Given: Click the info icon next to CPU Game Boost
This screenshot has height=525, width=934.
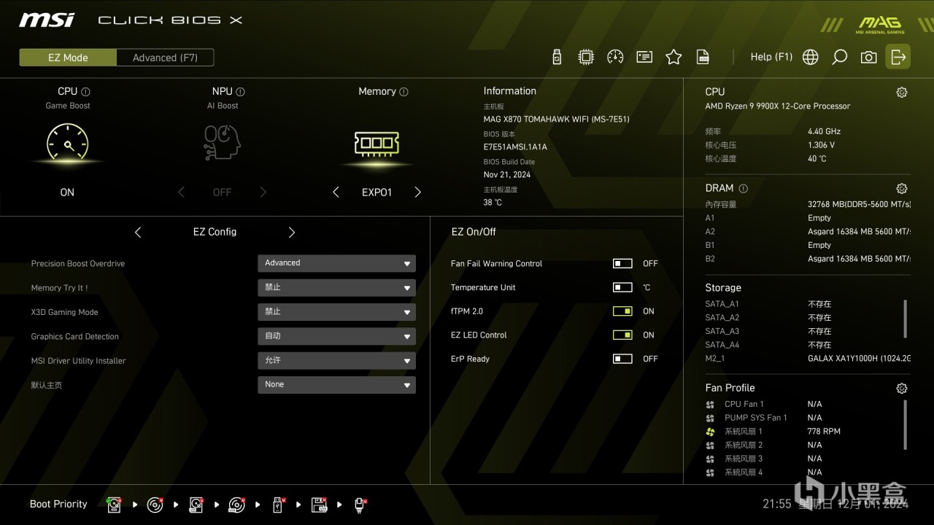Looking at the screenshot, I should [x=86, y=92].
